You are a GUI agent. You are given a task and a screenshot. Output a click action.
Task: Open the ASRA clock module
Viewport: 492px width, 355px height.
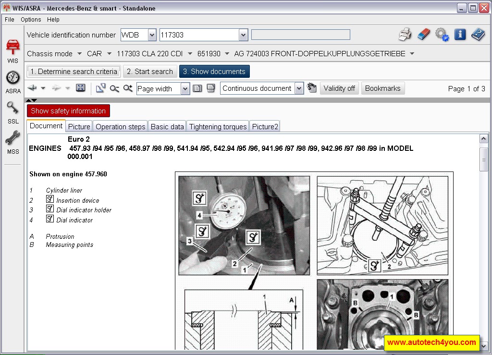13,82
